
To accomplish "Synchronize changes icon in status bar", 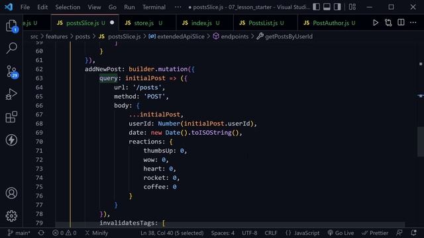I will coord(41,233).
